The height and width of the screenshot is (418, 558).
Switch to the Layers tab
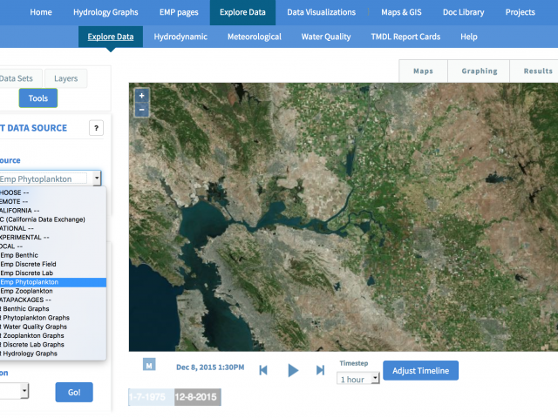(66, 78)
